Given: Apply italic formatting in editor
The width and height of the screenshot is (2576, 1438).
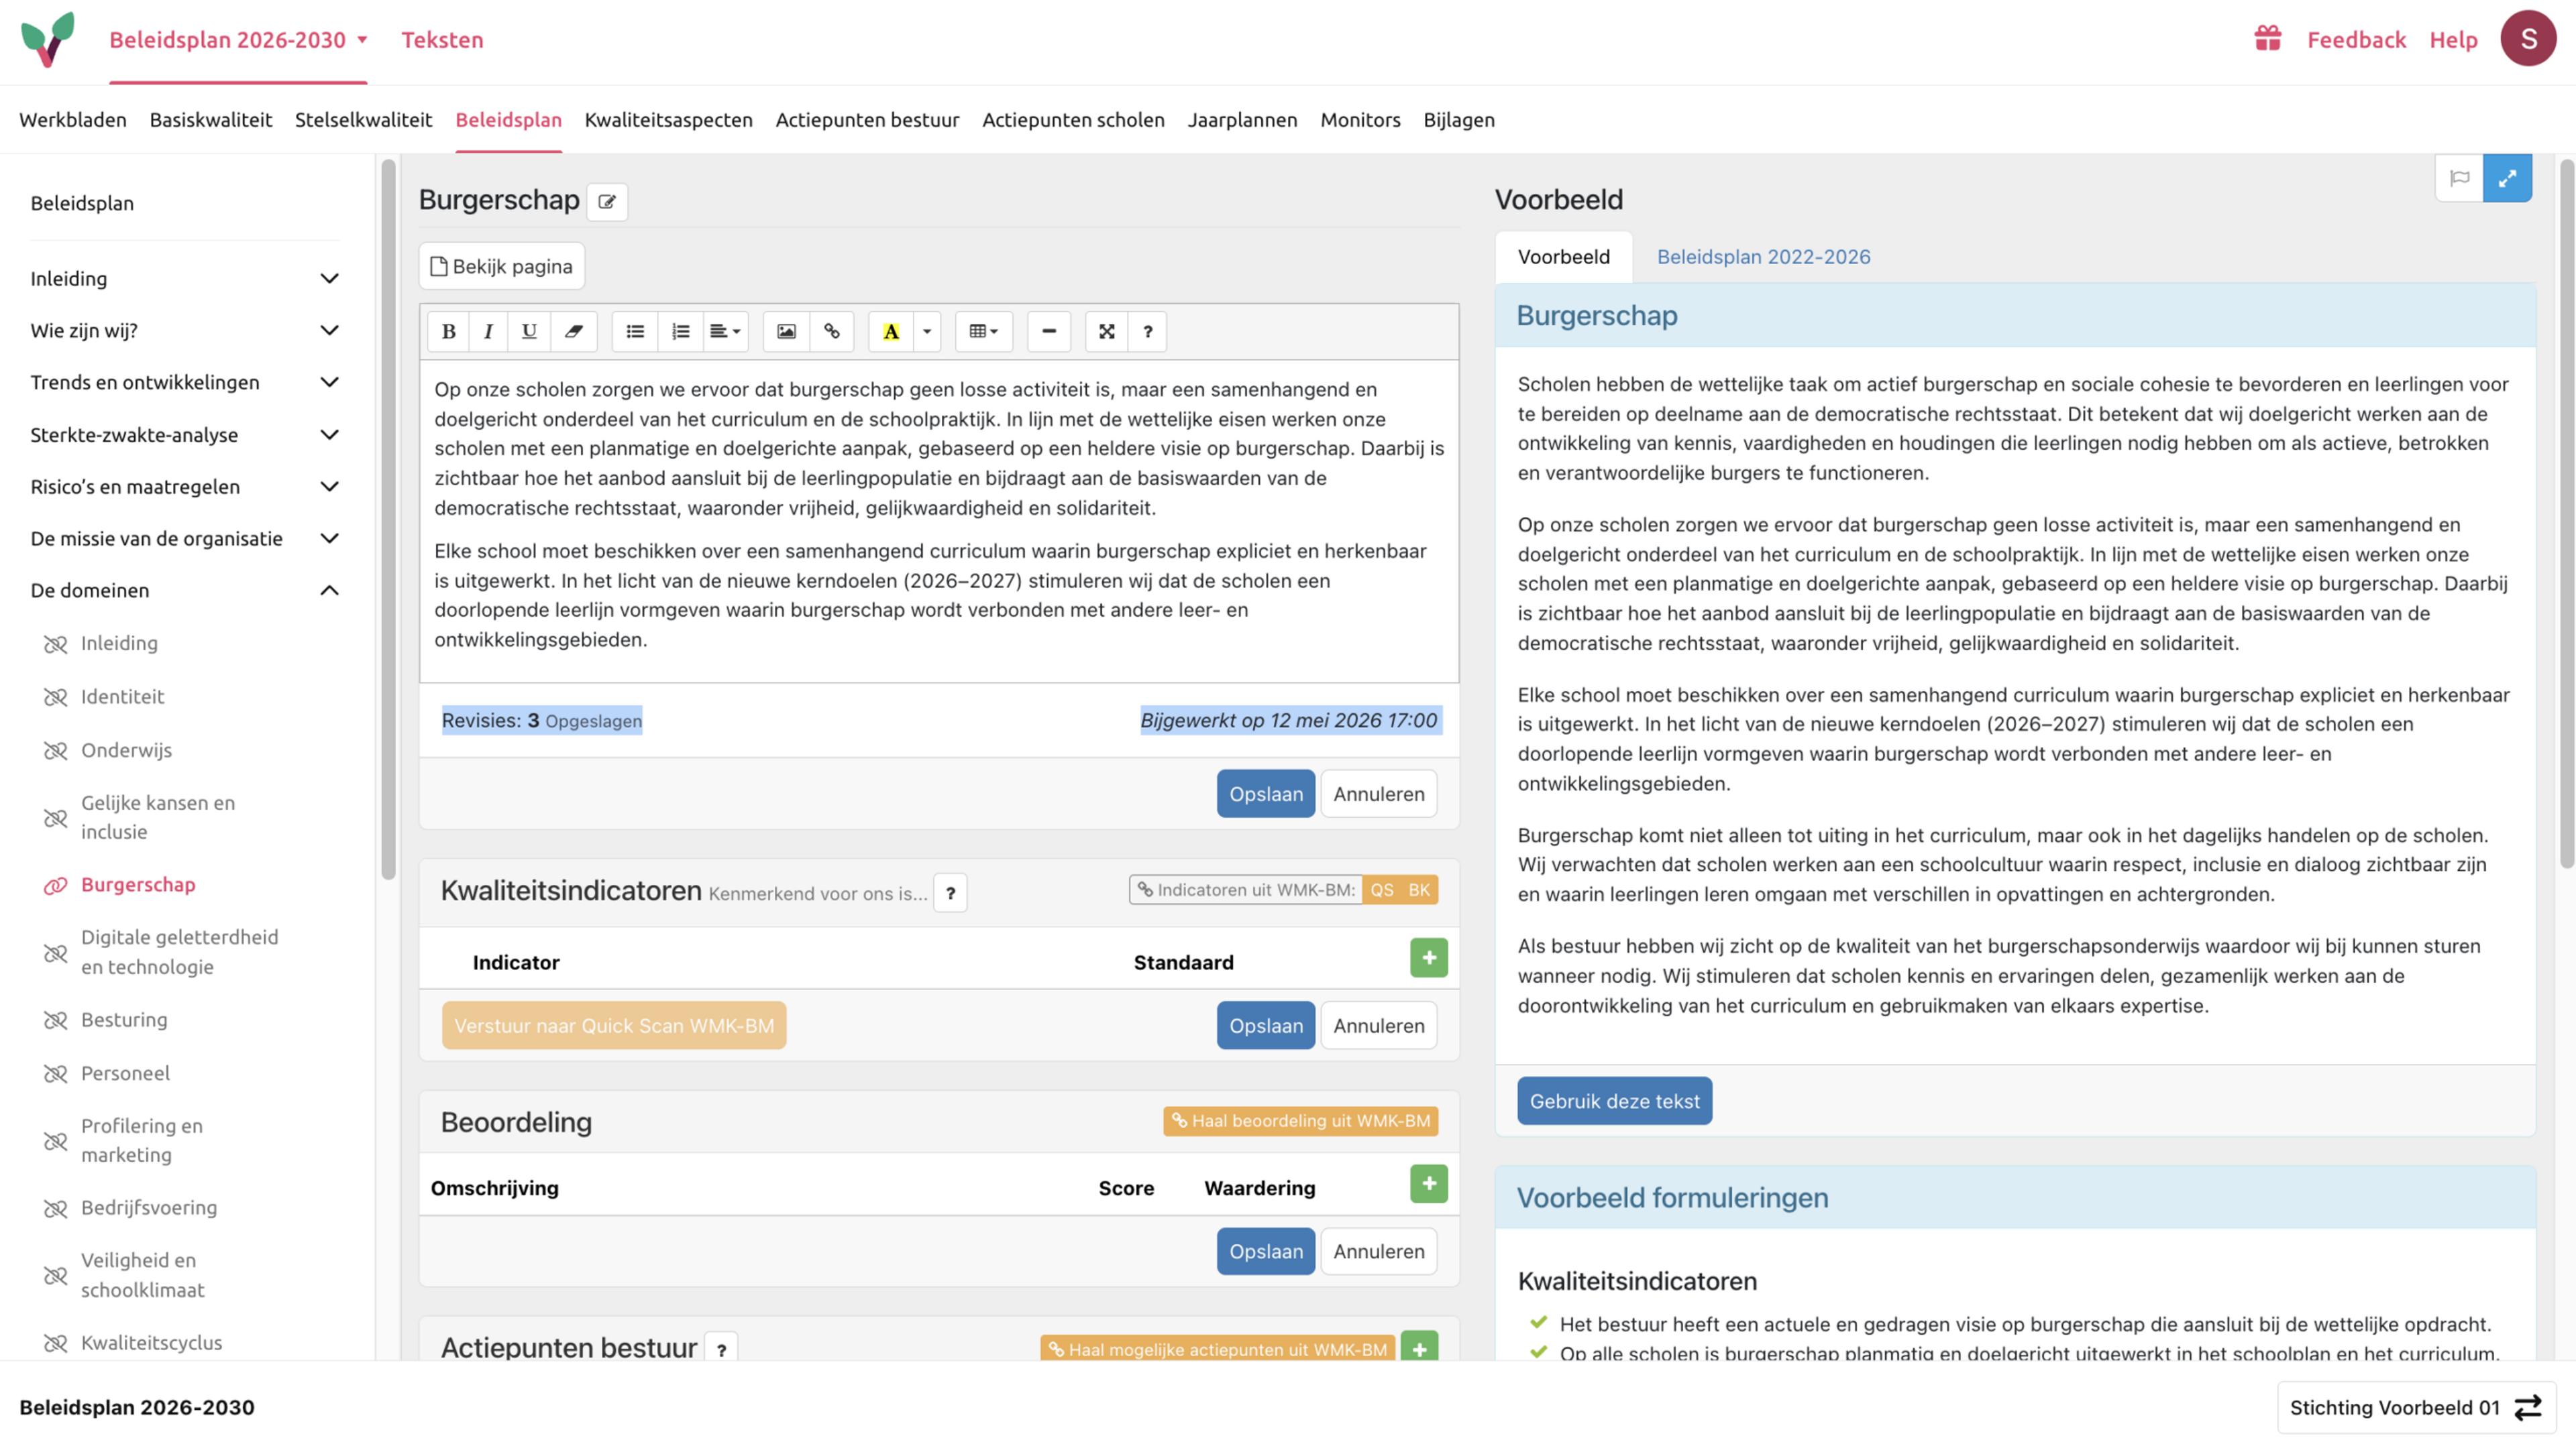Looking at the screenshot, I should point(488,332).
